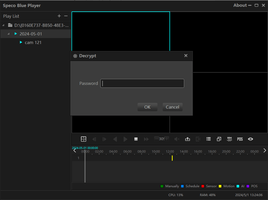Click the folder icon in play list
Image resolution: width=268 pixels, height=200 pixels.
tap(10, 25)
